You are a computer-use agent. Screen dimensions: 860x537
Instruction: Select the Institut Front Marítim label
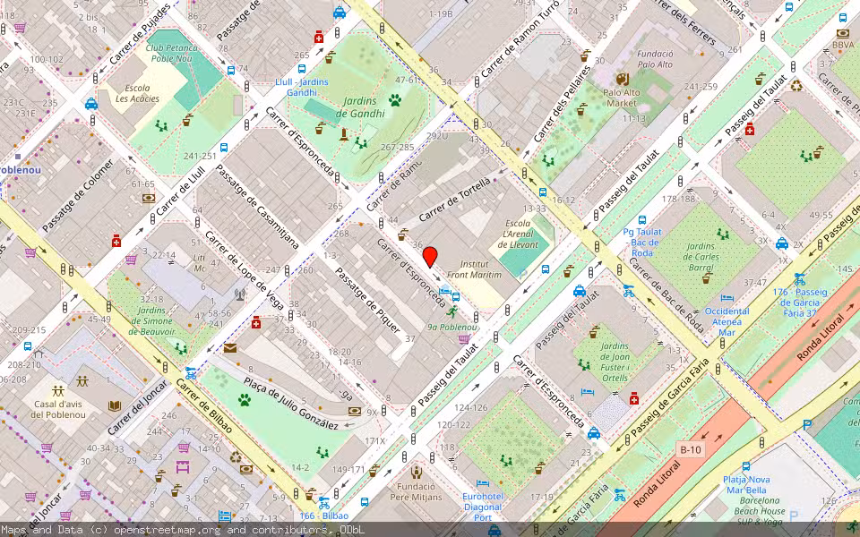tap(475, 269)
